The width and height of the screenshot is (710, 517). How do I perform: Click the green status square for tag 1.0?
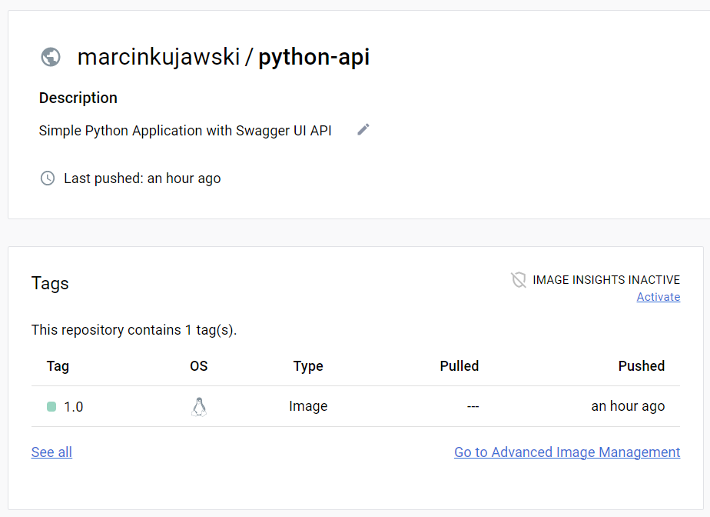[x=51, y=407]
